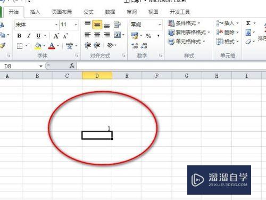Center text horizontally
This screenshot has height=200, width=266.
(97, 35)
